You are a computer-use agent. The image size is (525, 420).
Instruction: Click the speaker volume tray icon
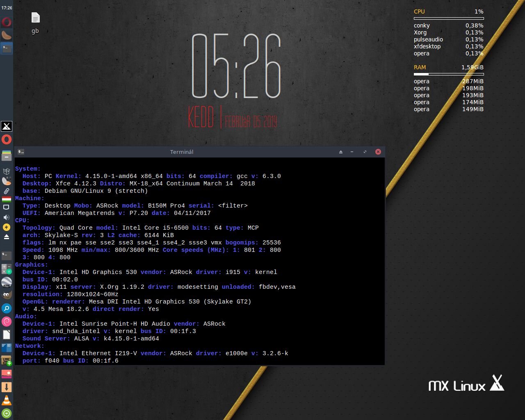7,217
